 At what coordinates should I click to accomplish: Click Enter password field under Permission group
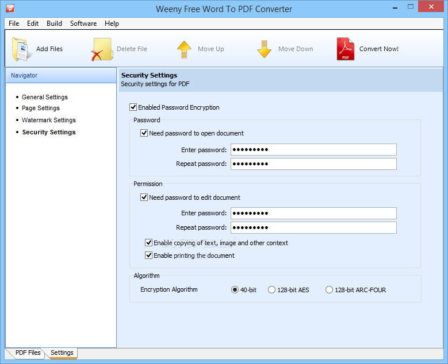pos(313,213)
